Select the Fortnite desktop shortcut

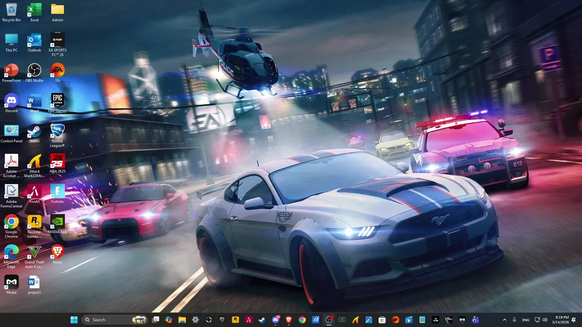(x=57, y=194)
